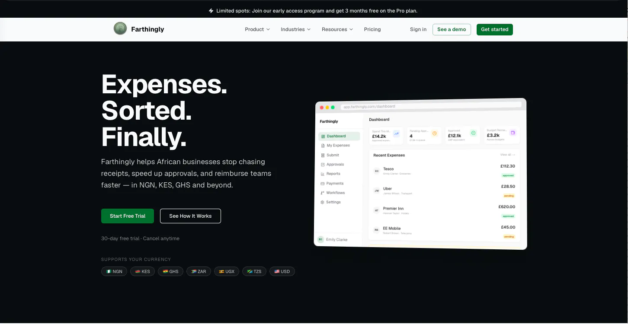The height and width of the screenshot is (324, 628).
Task: Click the Ghanaian flag on the GHS chip
Action: (165, 272)
